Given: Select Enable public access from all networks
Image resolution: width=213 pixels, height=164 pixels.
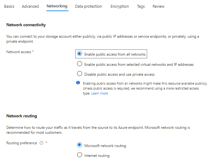Looking at the screenshot, I should pyautogui.click(x=80, y=54).
